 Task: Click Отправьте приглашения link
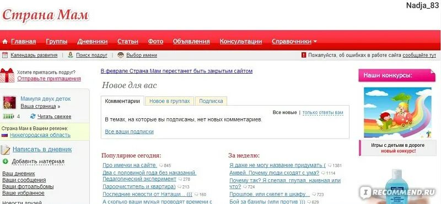point(49,79)
